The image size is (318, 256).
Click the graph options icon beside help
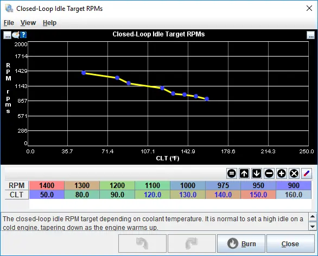pos(16,35)
